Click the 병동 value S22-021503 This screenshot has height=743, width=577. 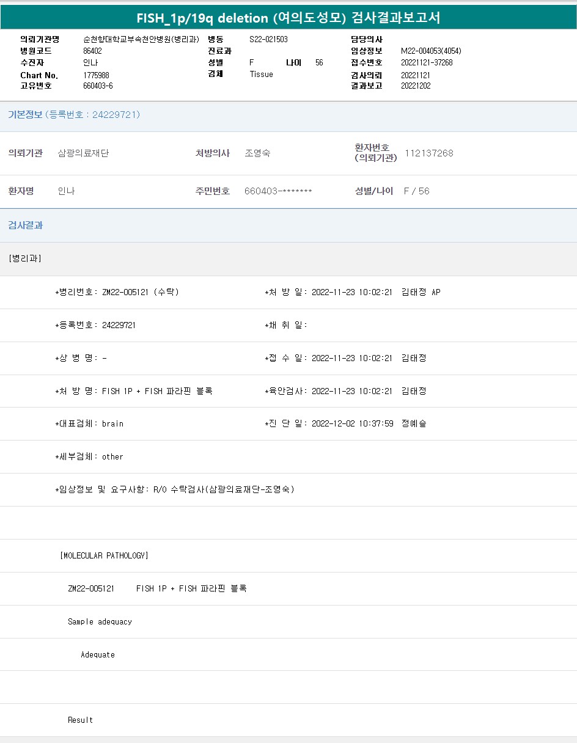[268, 39]
